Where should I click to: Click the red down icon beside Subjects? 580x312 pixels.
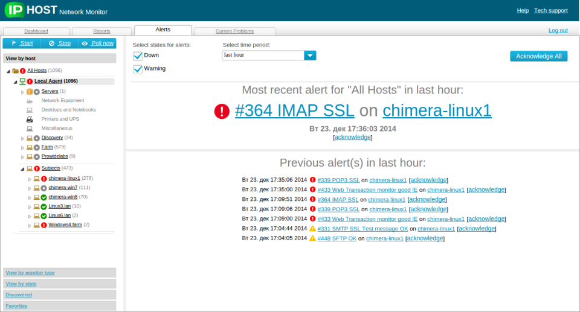pos(37,168)
